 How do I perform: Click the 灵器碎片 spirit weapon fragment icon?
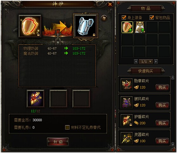(127, 138)
